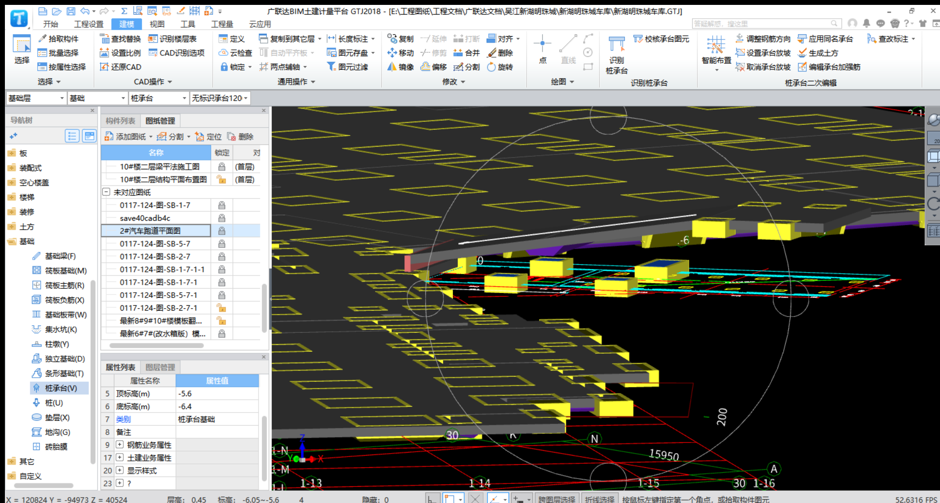Switch to the 视图 ribbon tab
The image size is (940, 503).
click(157, 24)
